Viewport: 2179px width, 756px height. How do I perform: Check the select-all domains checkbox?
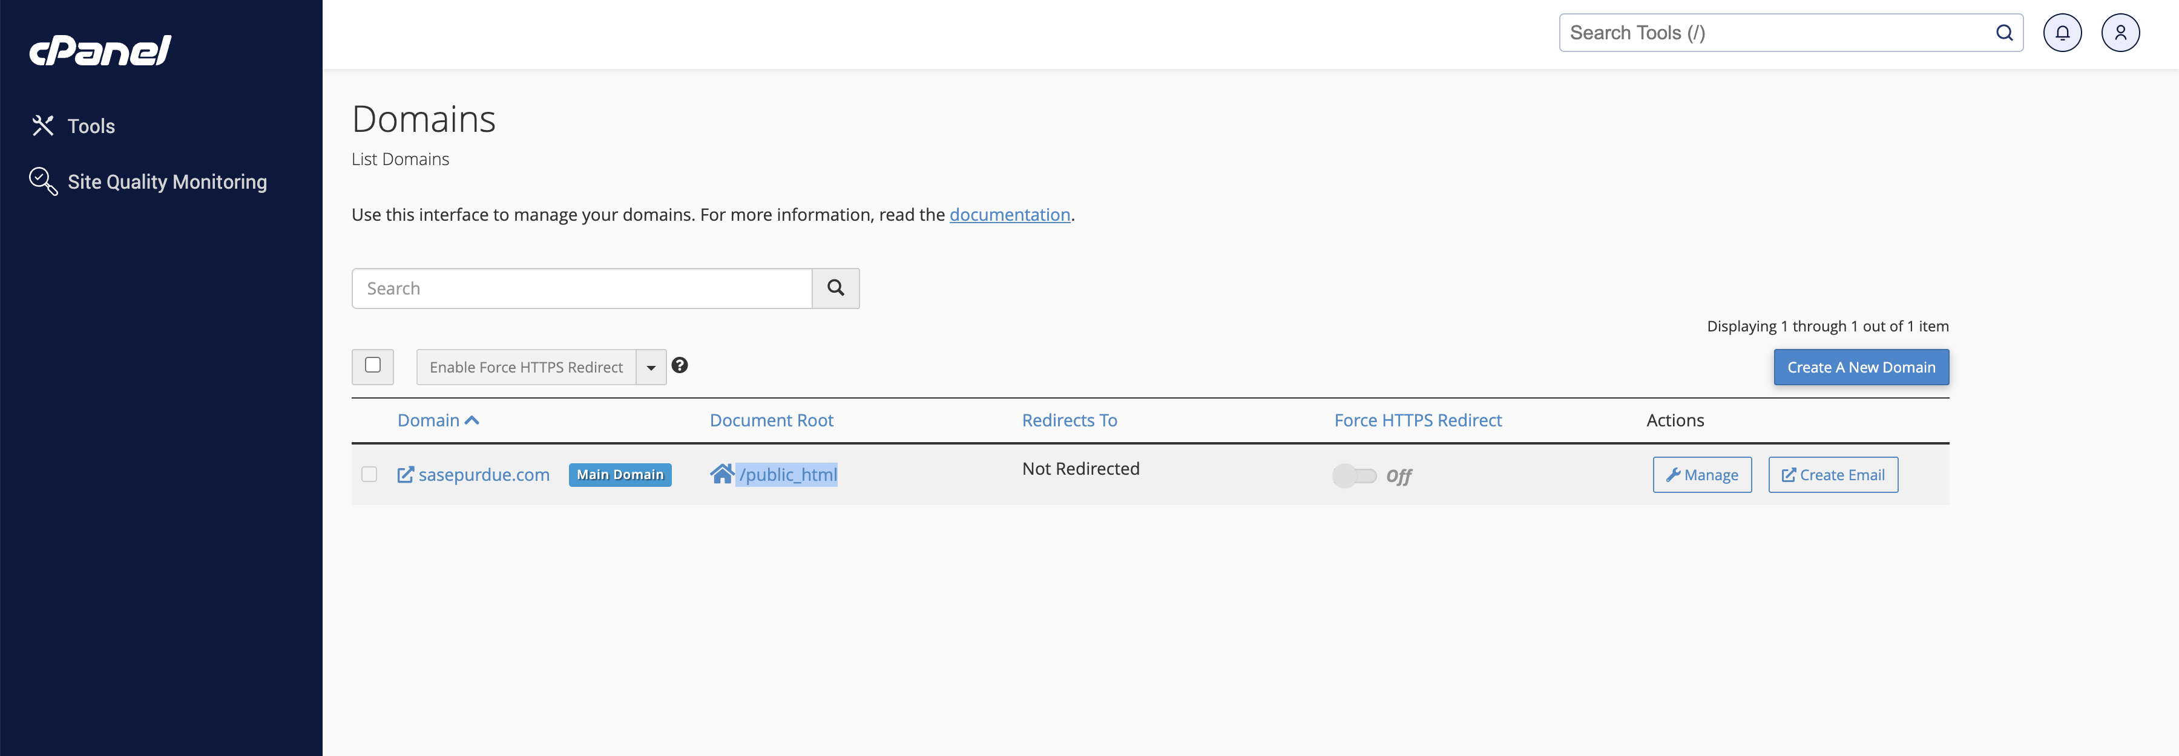point(372,366)
